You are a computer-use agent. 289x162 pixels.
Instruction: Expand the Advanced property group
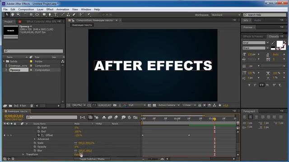tap(34, 139)
